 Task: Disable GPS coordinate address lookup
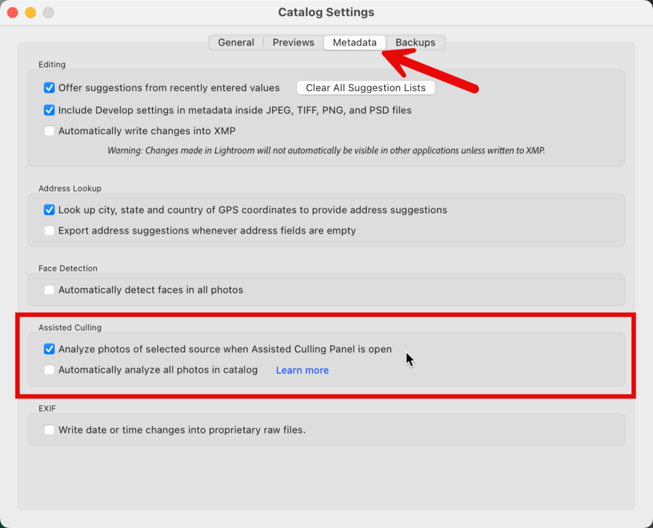pyautogui.click(x=49, y=209)
